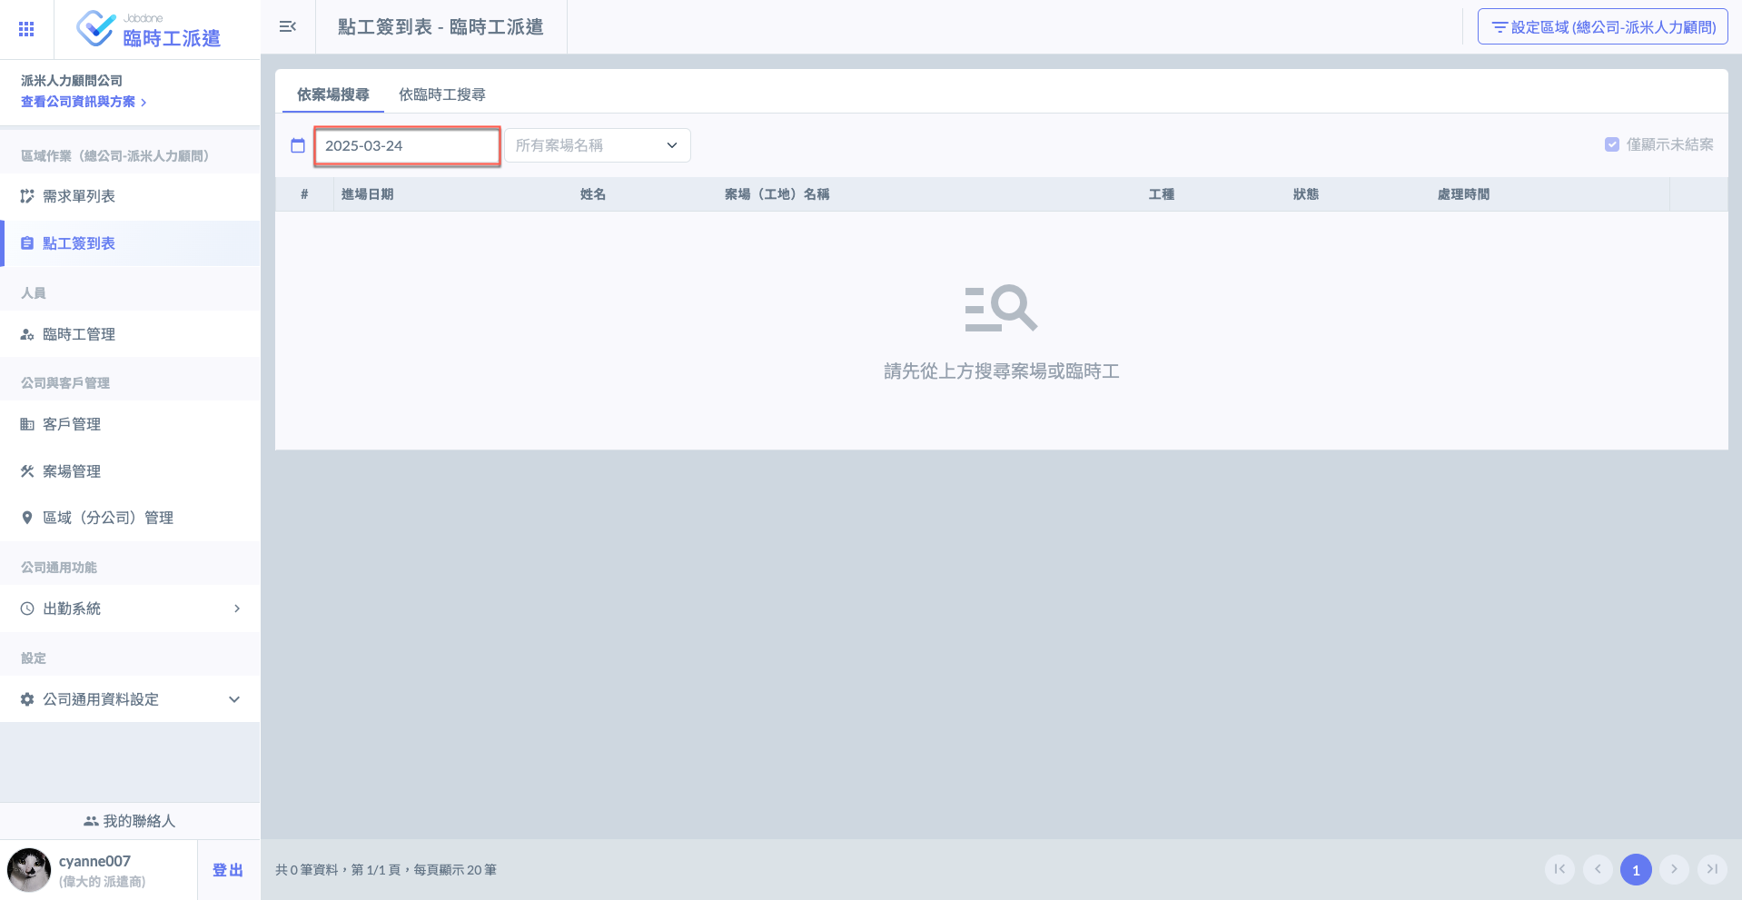Screen dimensions: 1742x900
Task: Expand the 出勤系統 submenu
Action: tap(130, 608)
